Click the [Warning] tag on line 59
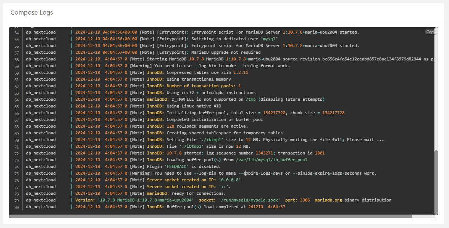 click(x=141, y=66)
